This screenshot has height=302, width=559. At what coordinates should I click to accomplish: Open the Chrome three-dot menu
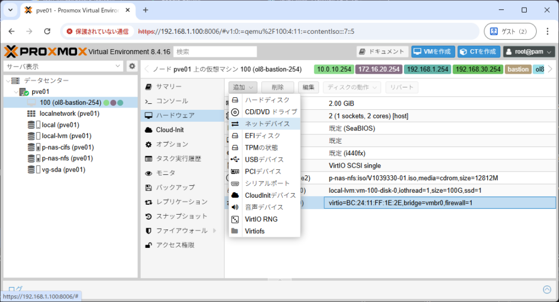[x=547, y=31]
